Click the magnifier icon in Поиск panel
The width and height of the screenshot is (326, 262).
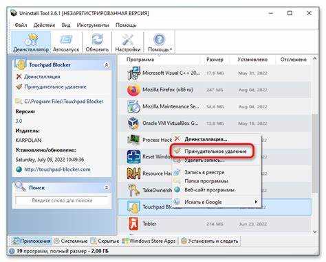[20, 186]
